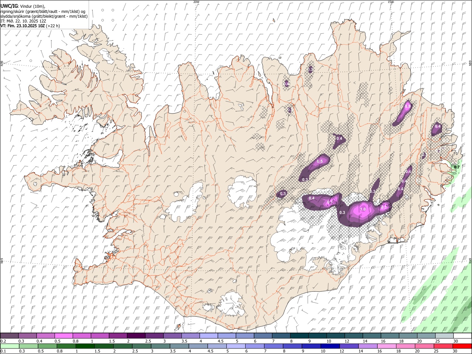Click the darkest purple snow swatch between 2 and 2.5
Screen dimensions: 472x354
(136, 336)
